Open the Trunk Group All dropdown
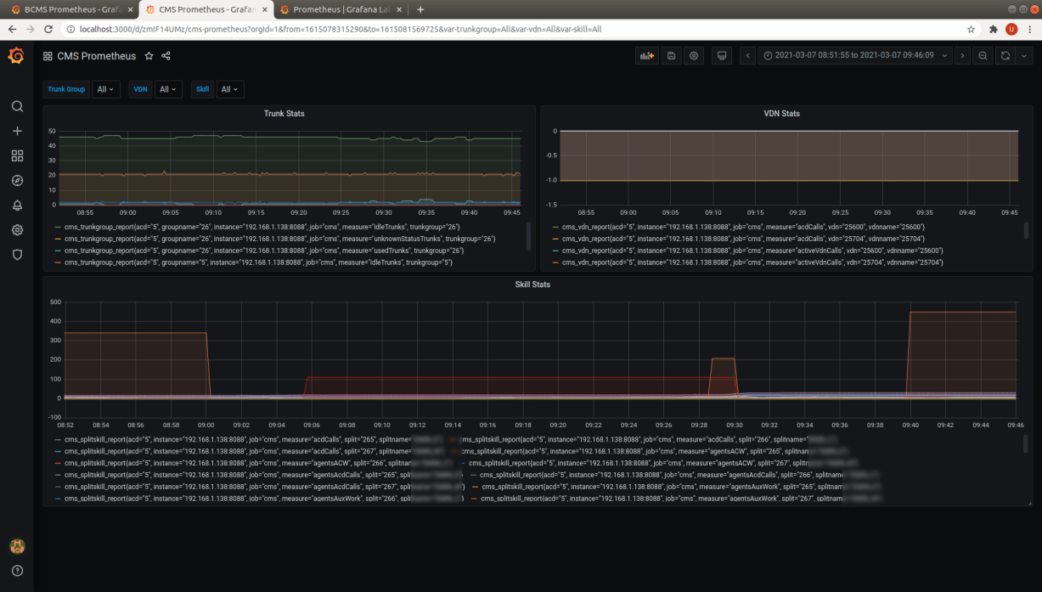The width and height of the screenshot is (1042, 592). point(105,89)
